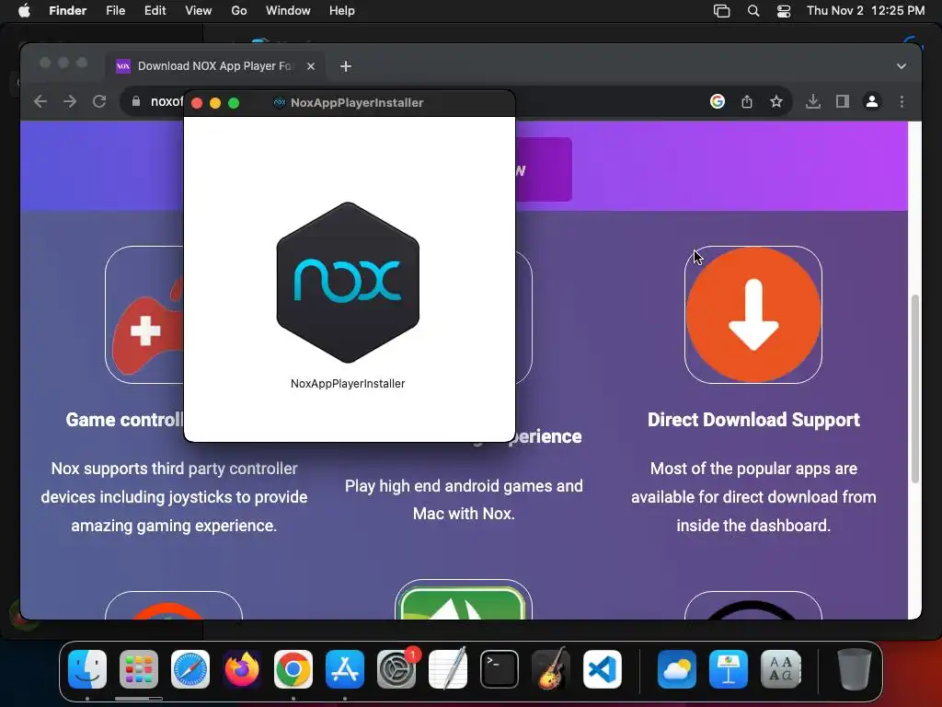Open System Settings from the Dock

click(x=396, y=669)
